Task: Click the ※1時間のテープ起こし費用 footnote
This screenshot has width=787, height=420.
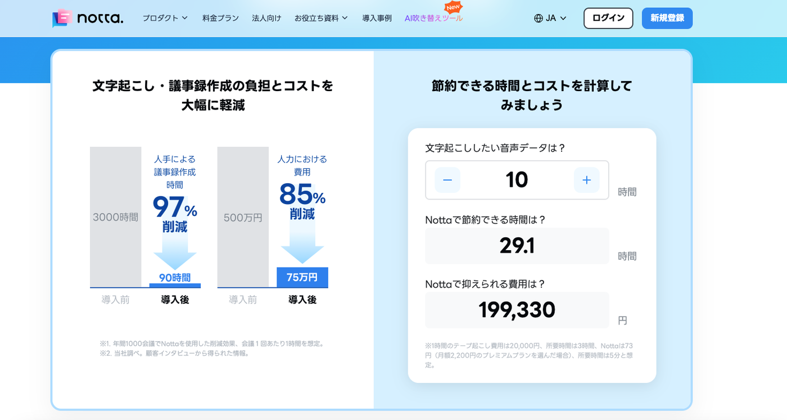Action: 529,355
